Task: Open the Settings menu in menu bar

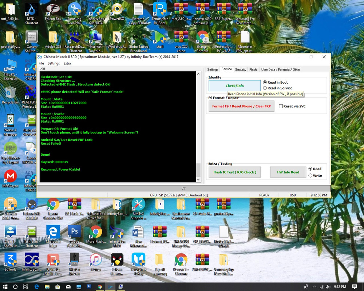Action: [54, 63]
